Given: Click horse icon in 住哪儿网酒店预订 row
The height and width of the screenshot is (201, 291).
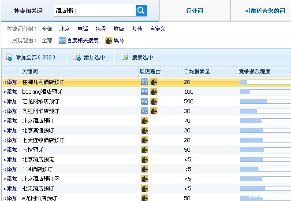Looking at the screenshot, I should click(x=154, y=82).
